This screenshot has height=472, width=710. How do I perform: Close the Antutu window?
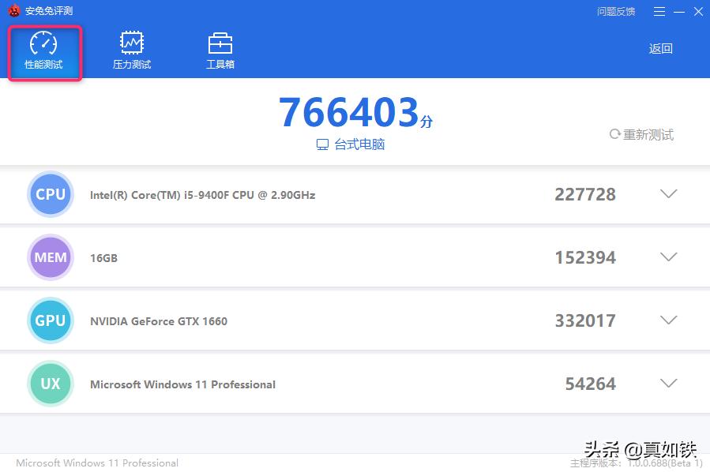point(698,11)
